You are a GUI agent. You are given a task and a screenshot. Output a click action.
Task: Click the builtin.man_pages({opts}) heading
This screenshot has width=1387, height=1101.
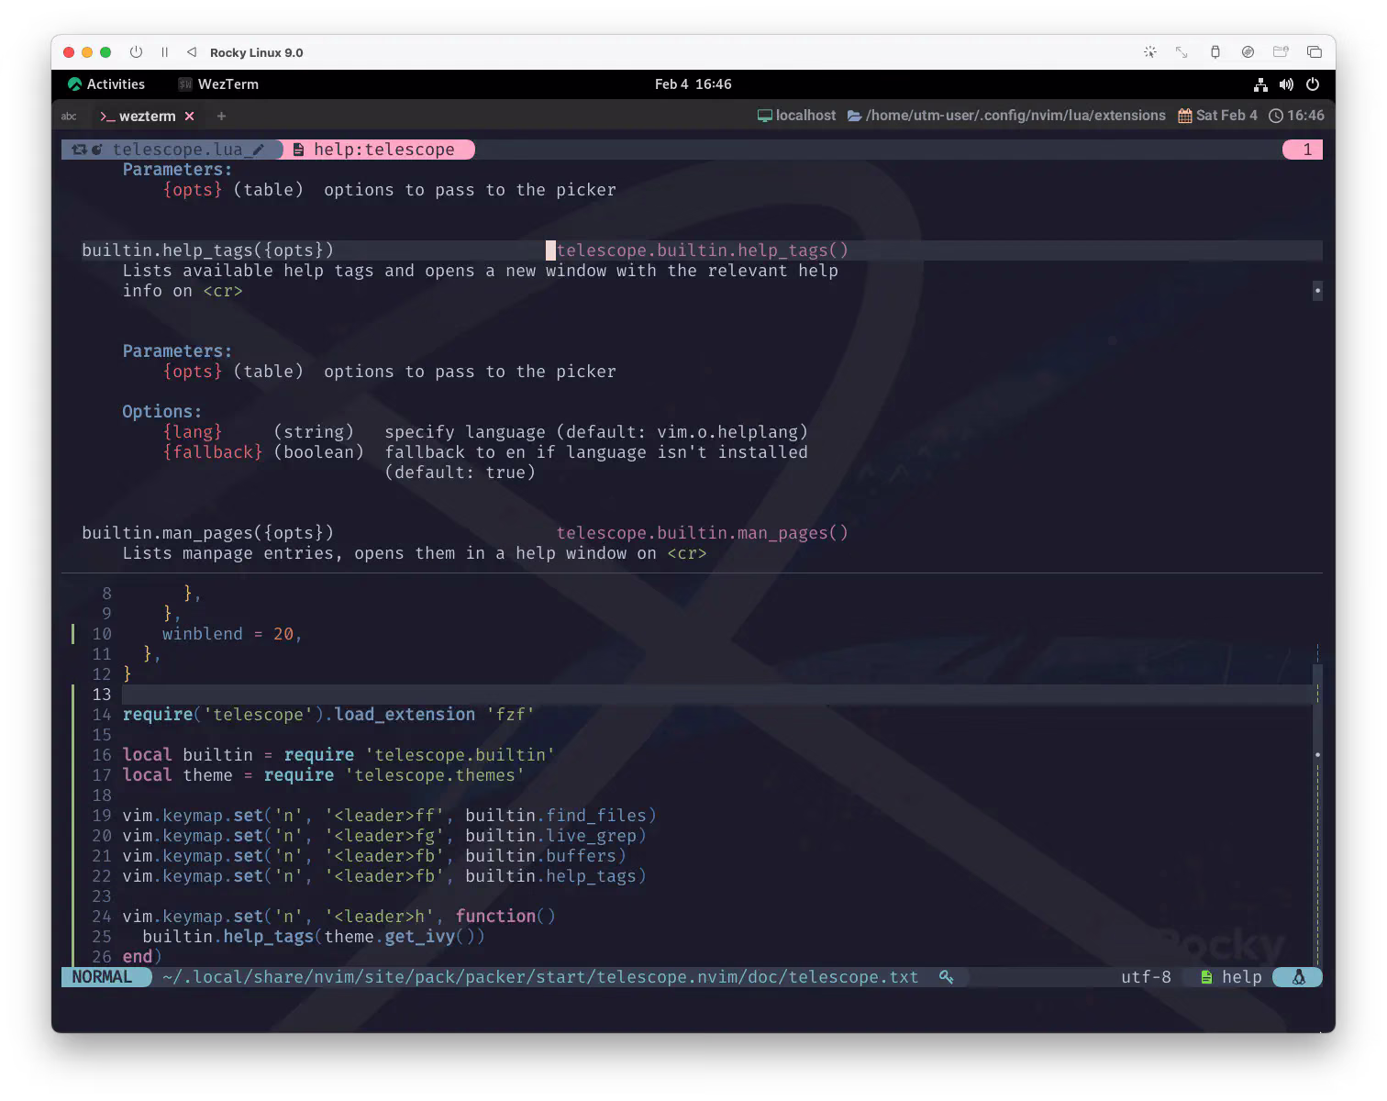coord(207,533)
